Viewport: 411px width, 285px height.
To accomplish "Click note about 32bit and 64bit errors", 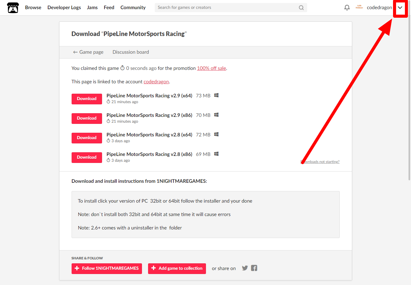I will pos(154,215).
